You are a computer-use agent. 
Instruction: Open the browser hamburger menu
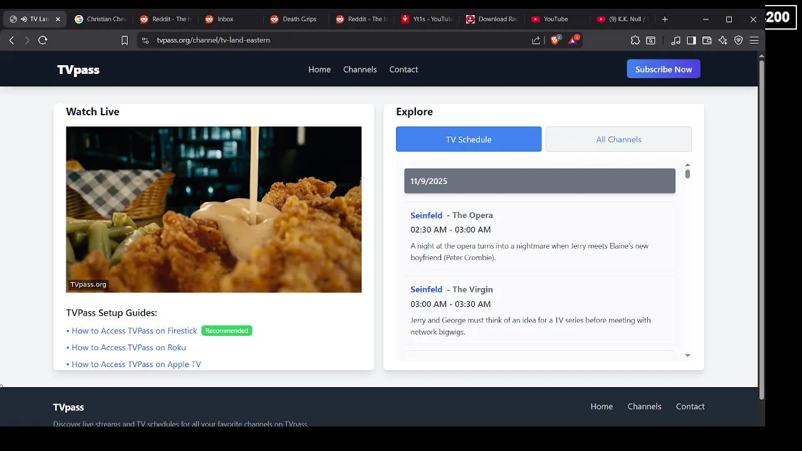[x=754, y=40]
